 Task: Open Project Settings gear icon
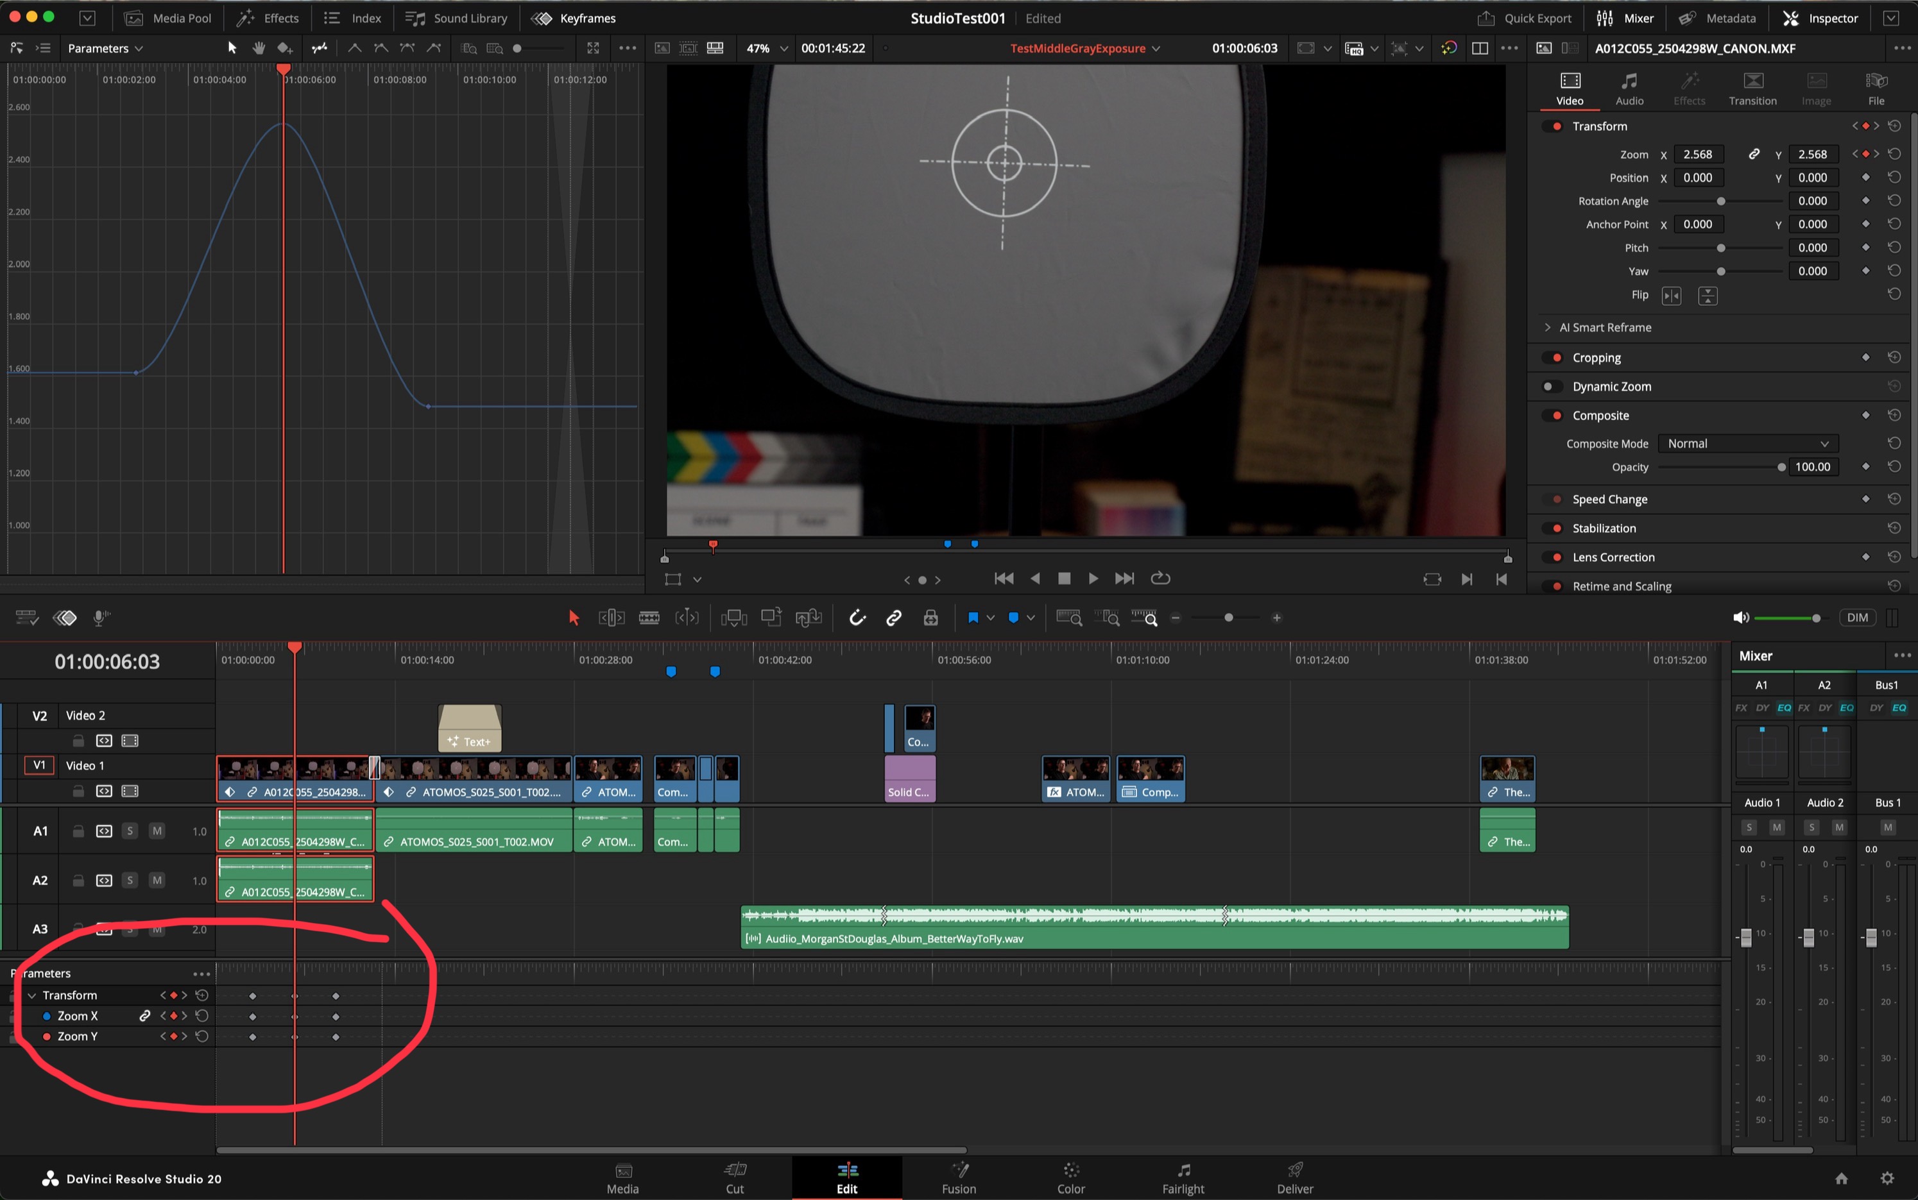[1887, 1179]
